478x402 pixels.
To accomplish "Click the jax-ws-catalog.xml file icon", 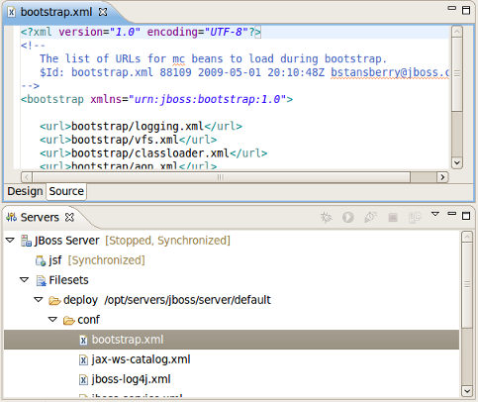I will (83, 359).
